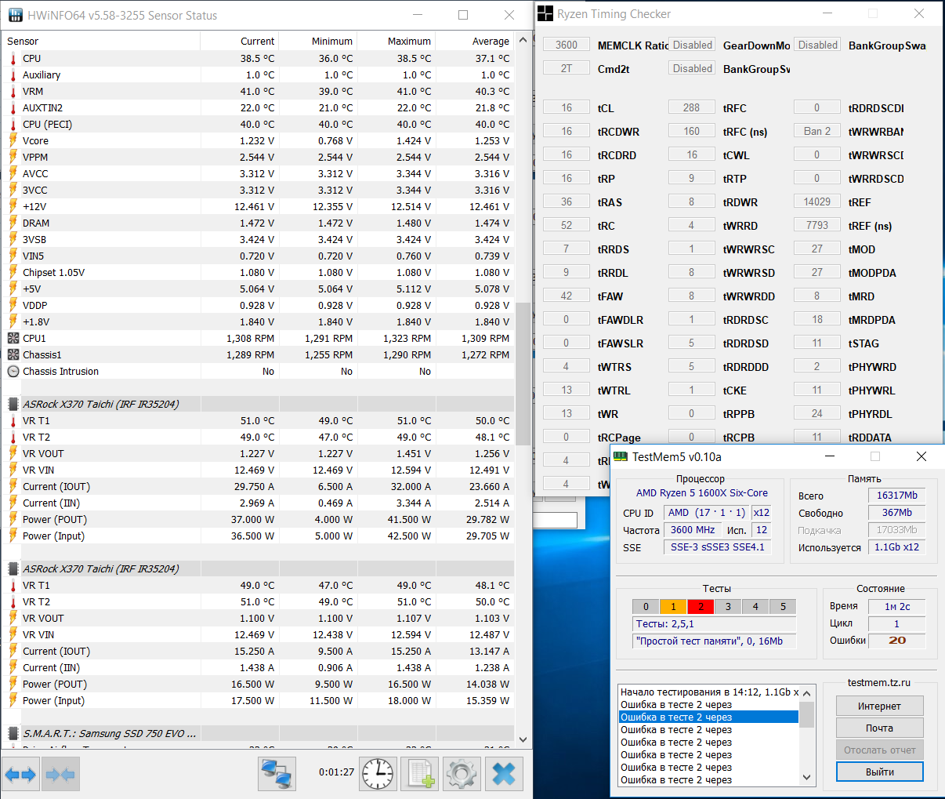Select the CPU (PECI) sensor row
The height and width of the screenshot is (799, 945).
point(259,124)
